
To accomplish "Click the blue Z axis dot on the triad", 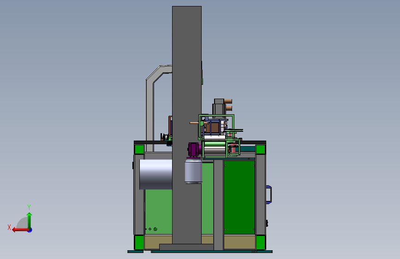I will pyautogui.click(x=30, y=230).
